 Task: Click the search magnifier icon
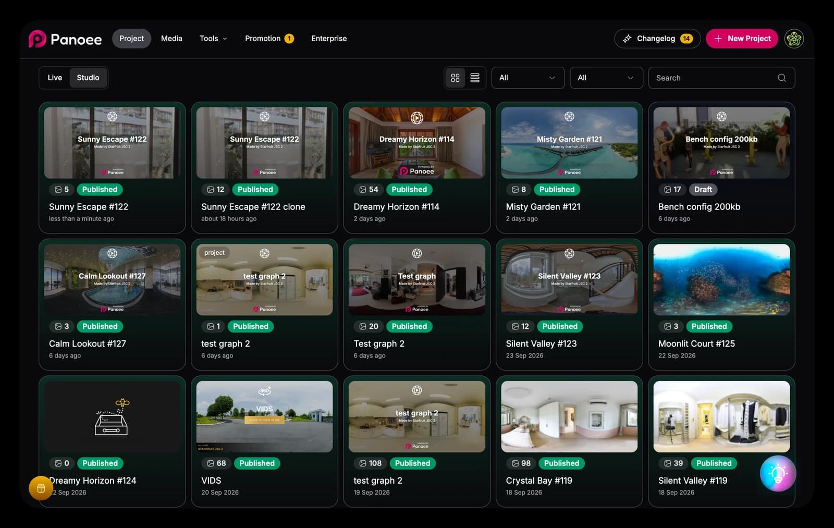pyautogui.click(x=781, y=78)
